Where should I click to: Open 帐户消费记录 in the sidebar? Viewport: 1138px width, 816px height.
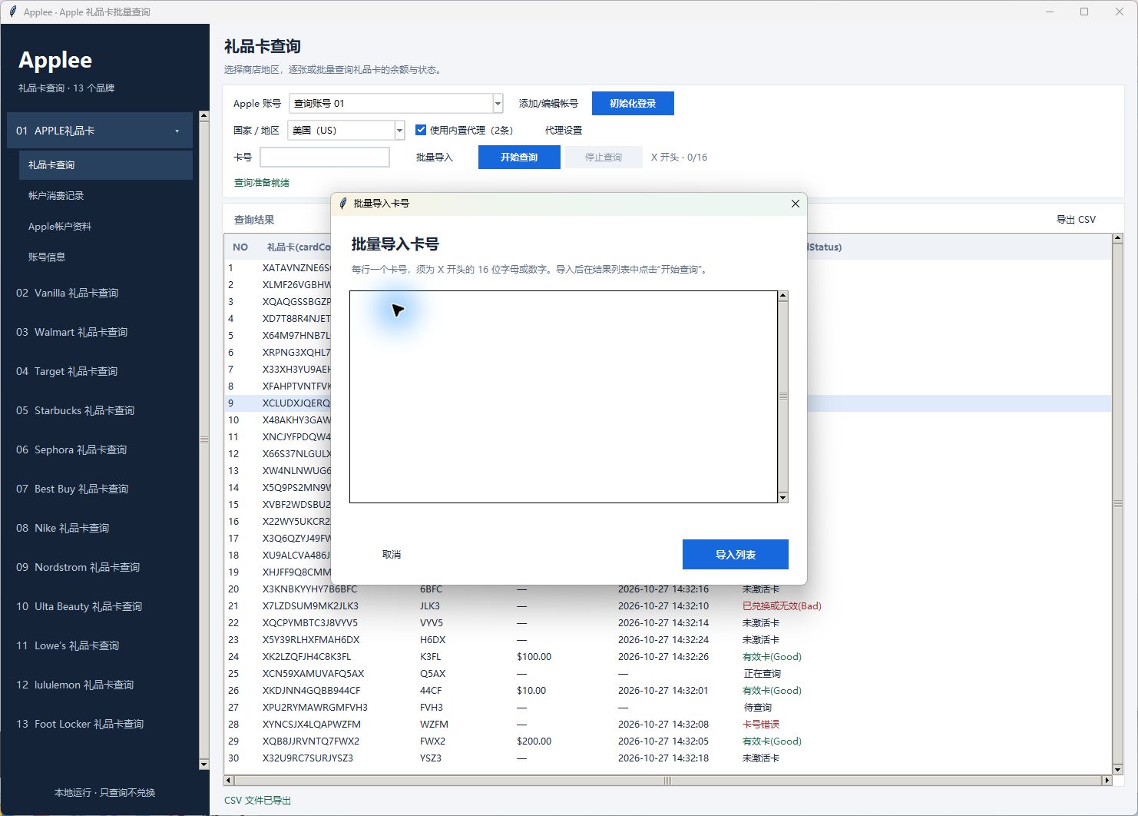tap(56, 196)
